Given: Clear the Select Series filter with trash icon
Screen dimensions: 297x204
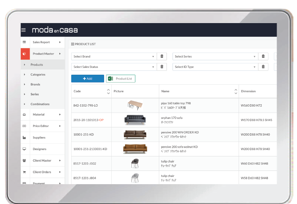Looking at the screenshot, I should 263,56.
